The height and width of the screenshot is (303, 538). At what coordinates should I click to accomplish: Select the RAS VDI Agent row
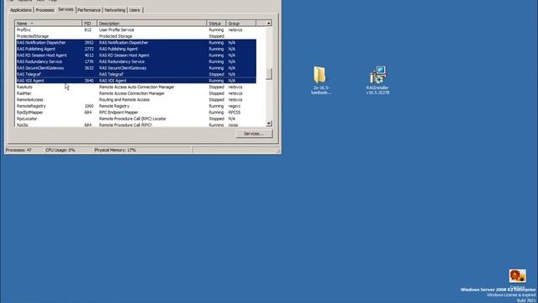click(x=136, y=81)
